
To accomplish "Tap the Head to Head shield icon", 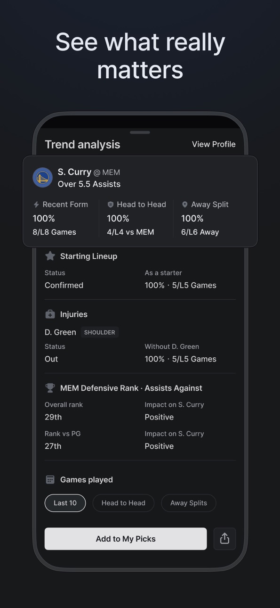I will 111,205.
